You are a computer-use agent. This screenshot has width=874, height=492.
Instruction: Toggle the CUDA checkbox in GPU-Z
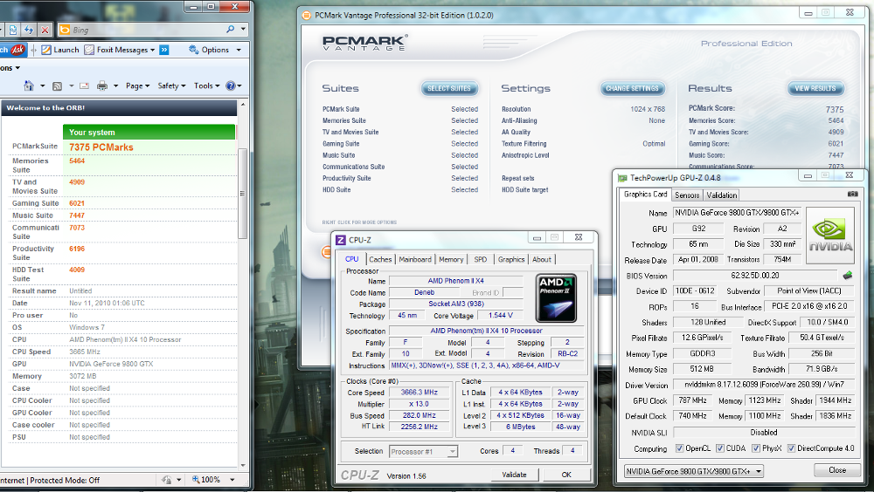pyautogui.click(x=719, y=448)
